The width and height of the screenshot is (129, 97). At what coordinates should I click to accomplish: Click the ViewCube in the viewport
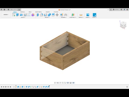pyautogui.click(x=123, y=25)
